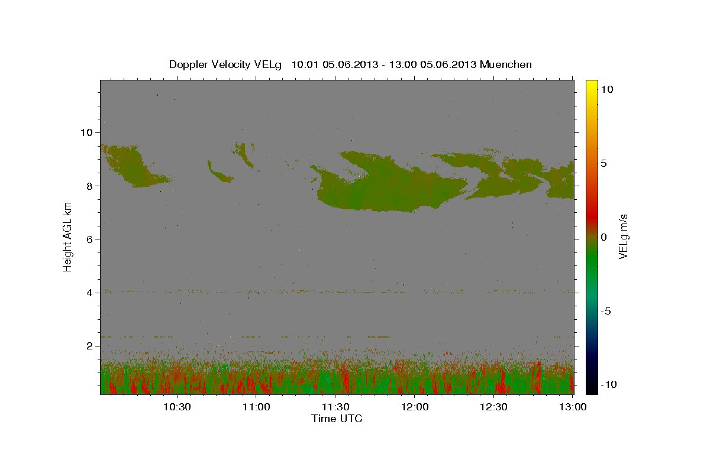Viewport: 710px width, 473px height.
Task: Click the 'VELg m/s' colorbar label
Action: click(623, 238)
